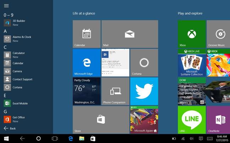Select the Play and explore group title

(190, 13)
